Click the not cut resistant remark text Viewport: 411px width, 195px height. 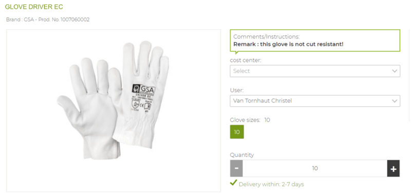tap(288, 44)
